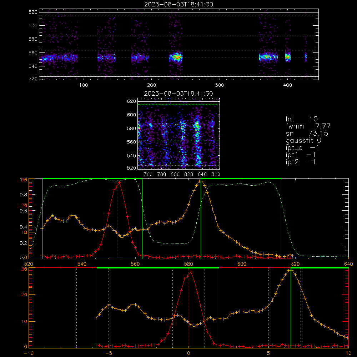Click x-axis label 800 of middle image

point(175,175)
